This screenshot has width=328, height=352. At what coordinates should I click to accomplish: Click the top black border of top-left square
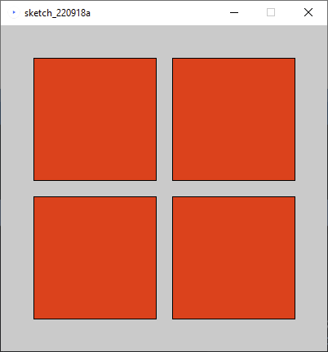click(95, 58)
